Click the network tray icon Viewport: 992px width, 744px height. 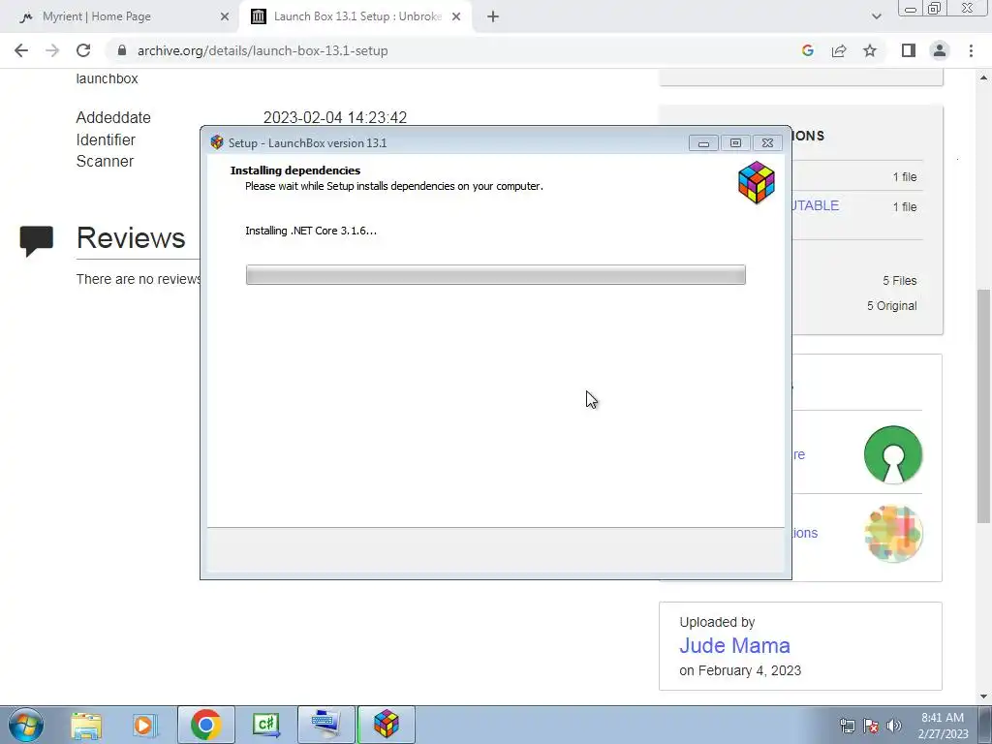point(847,726)
